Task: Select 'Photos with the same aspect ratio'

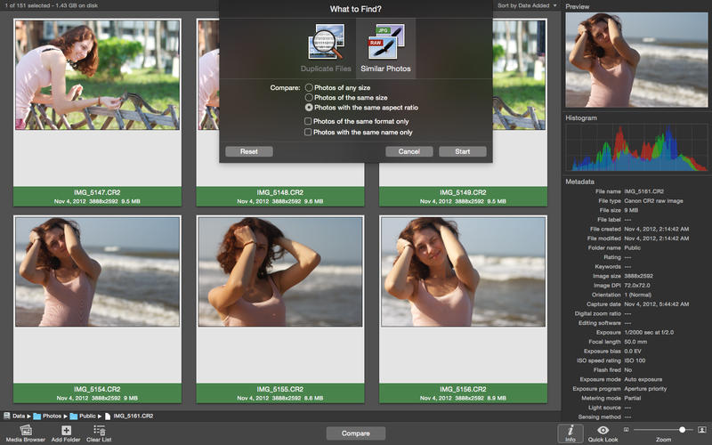Action: click(309, 108)
